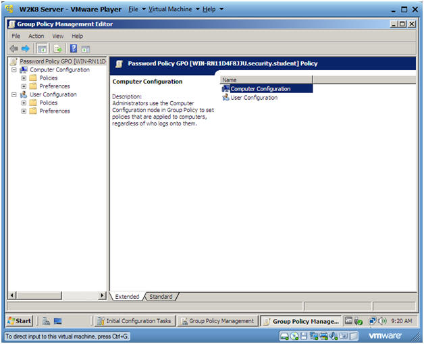Collapse the Computer Configuration tree node
Screen dimensions: 424x344
tap(14, 69)
